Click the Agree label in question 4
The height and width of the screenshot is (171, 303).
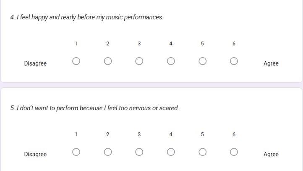[x=271, y=63]
